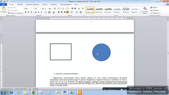Clear all formatting in the font group

tap(55, 9)
